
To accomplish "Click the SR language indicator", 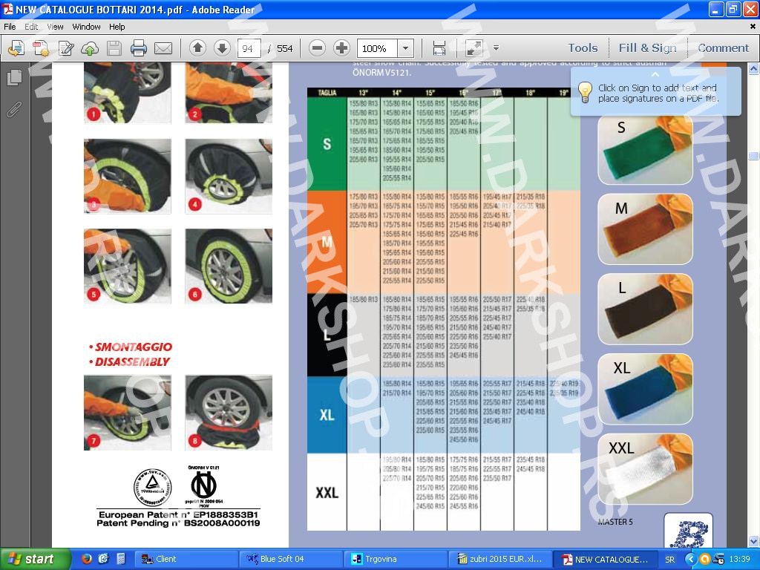I will coord(670,560).
